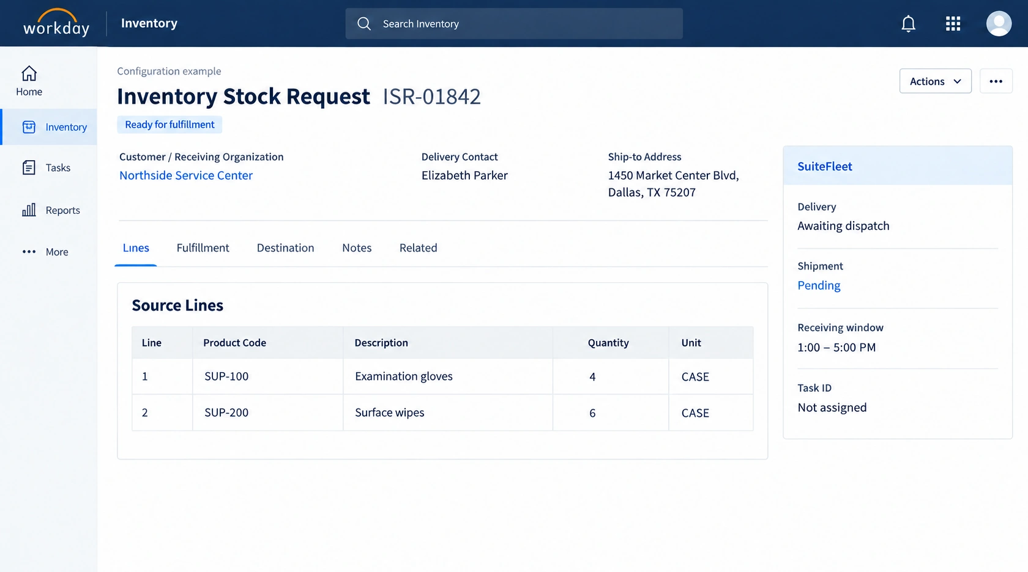The width and height of the screenshot is (1028, 572).
Task: Switch to the Fulfillment tab
Action: [203, 248]
